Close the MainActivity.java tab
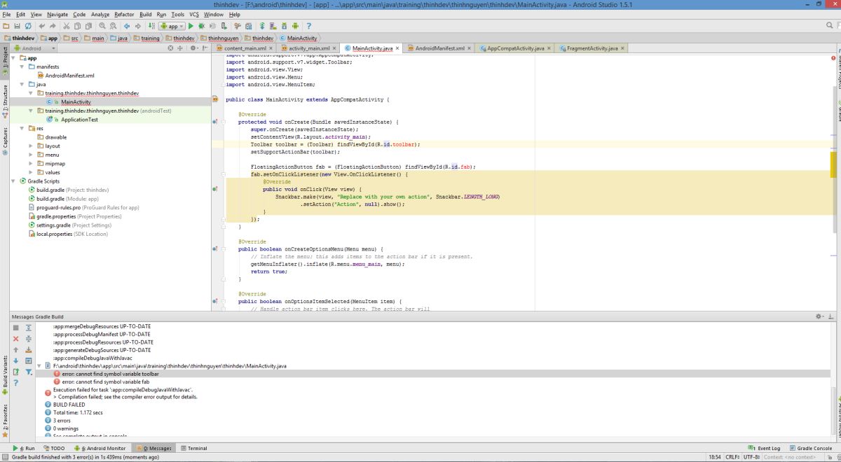 [x=398, y=48]
